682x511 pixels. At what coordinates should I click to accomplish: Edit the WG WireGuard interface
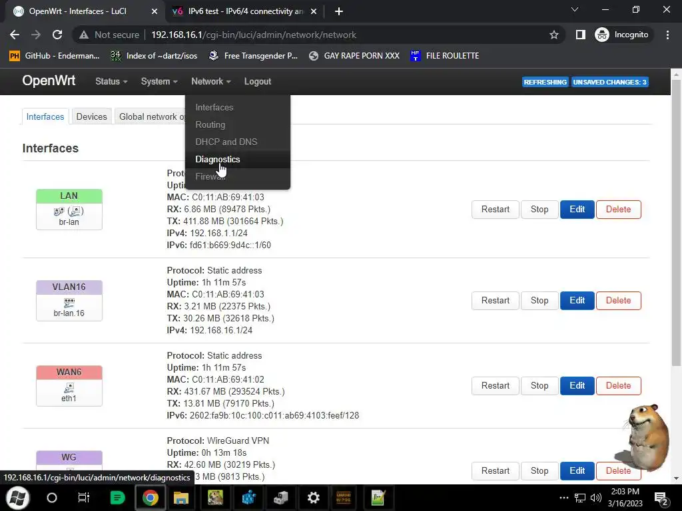coord(577,471)
